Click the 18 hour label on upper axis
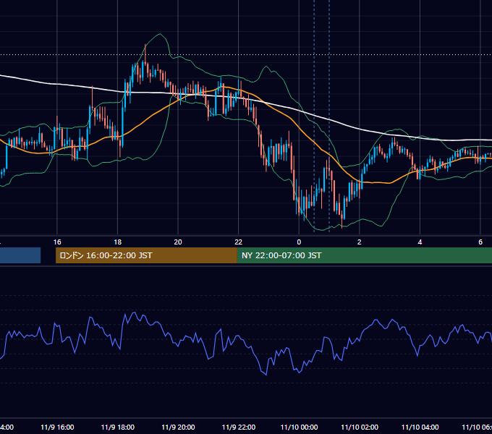Image resolution: width=492 pixels, height=434 pixels. (x=118, y=242)
